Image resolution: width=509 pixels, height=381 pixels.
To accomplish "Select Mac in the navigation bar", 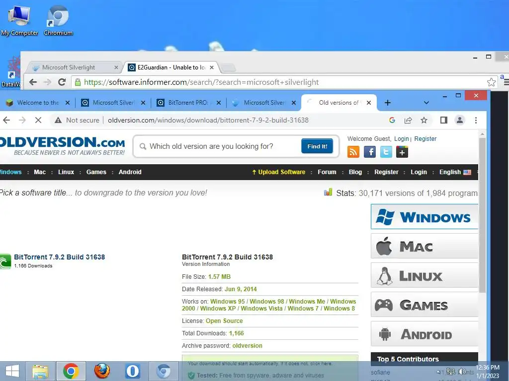I will [x=40, y=172].
